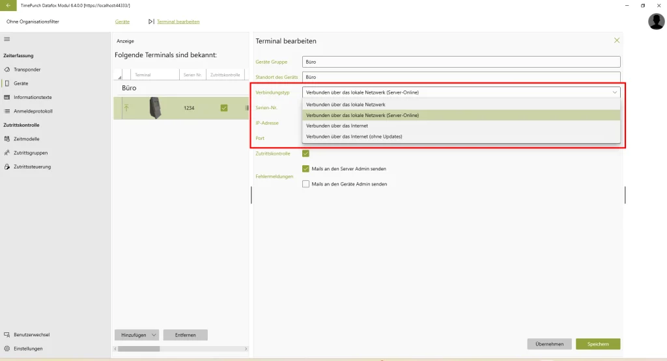Sort by the Serien Nr. column header

point(193,75)
